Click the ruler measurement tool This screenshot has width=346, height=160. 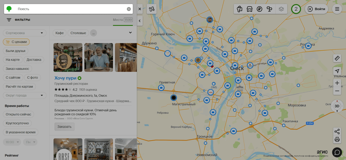click(337, 58)
